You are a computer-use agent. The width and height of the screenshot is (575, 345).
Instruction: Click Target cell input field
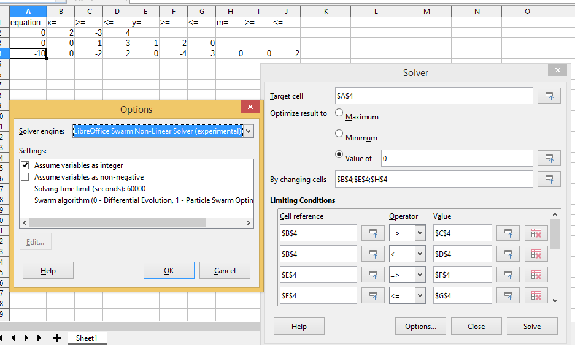click(x=434, y=96)
